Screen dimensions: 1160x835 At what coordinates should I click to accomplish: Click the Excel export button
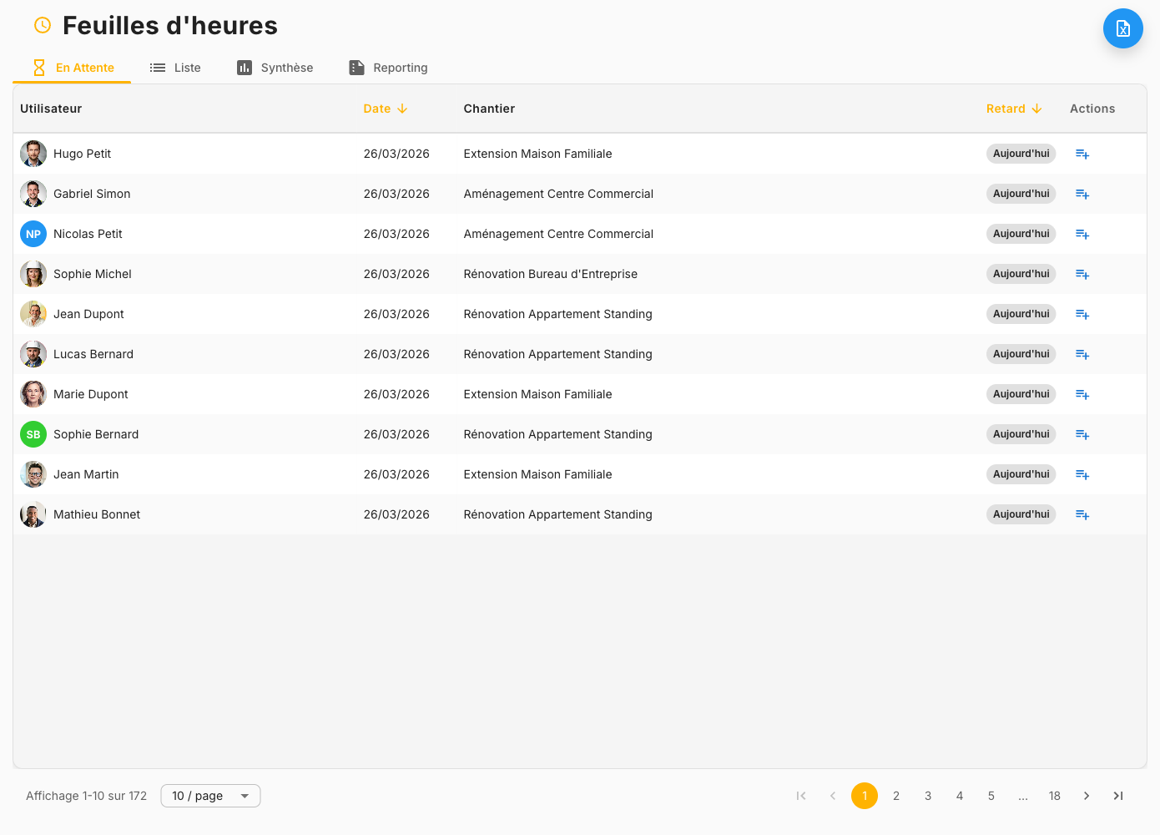[1122, 29]
